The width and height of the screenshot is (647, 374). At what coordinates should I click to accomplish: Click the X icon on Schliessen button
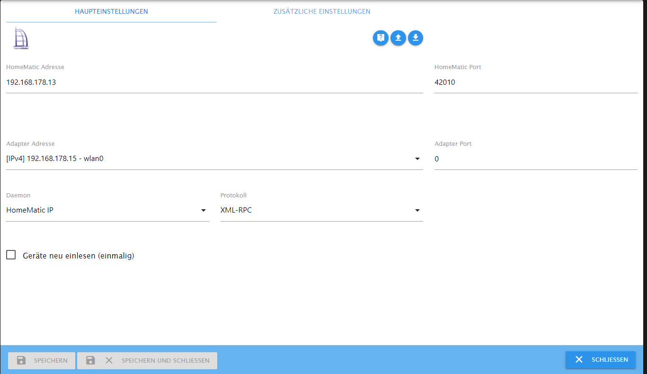pyautogui.click(x=579, y=360)
